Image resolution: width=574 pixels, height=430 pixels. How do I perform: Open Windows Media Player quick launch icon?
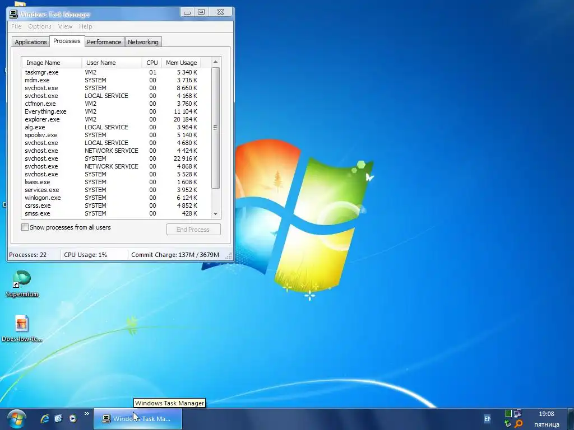coord(73,419)
